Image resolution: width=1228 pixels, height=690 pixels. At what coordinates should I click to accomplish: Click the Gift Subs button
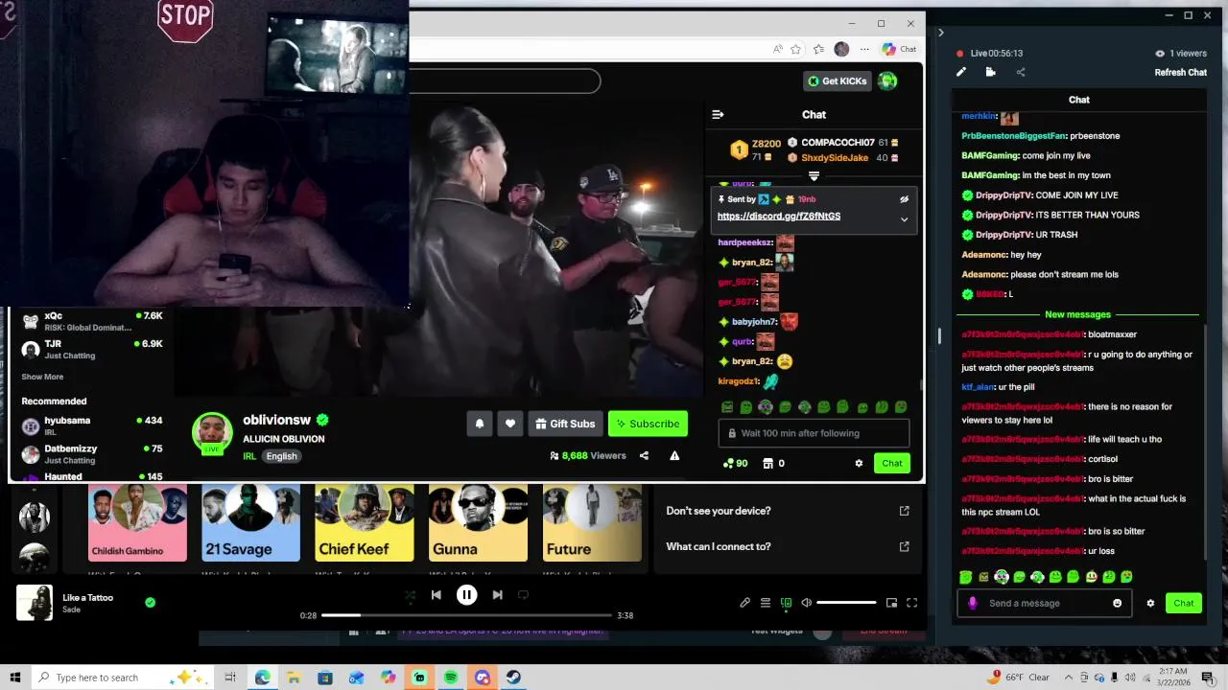pos(564,424)
